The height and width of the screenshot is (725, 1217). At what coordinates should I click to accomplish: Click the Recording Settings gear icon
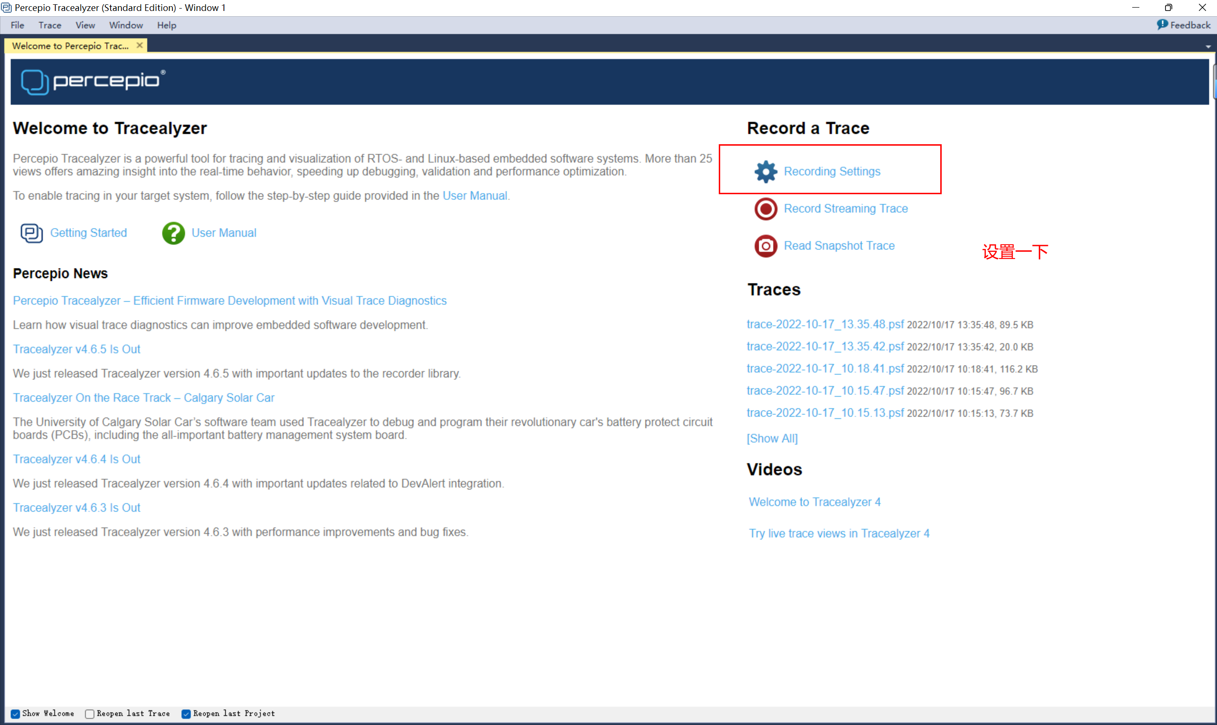point(765,171)
